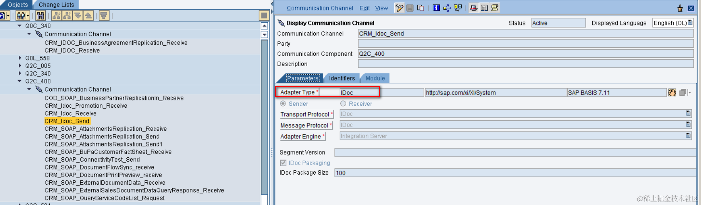
Task: Click the IDoc Package Size field
Action: 515,173
